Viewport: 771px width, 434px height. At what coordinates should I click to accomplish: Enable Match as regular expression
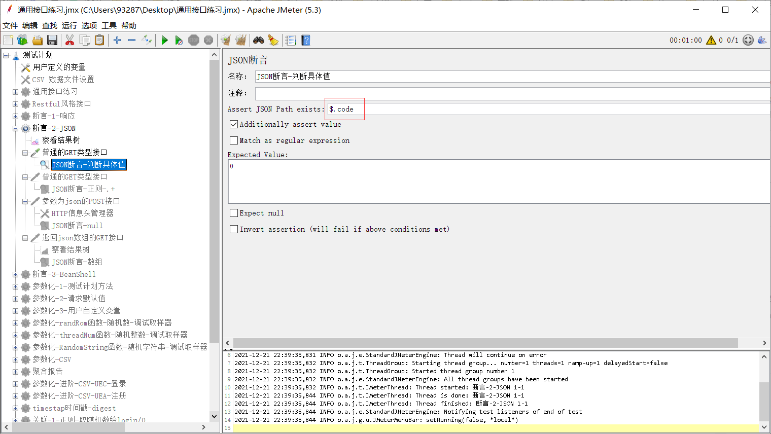[234, 140]
